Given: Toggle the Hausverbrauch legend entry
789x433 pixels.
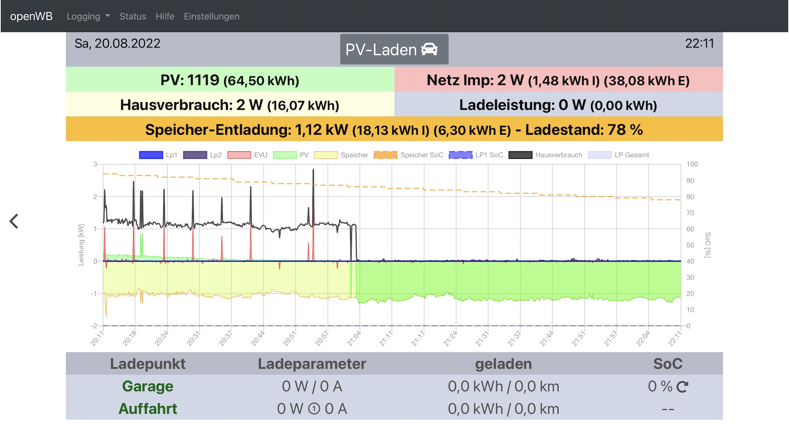Looking at the screenshot, I should (x=520, y=155).
